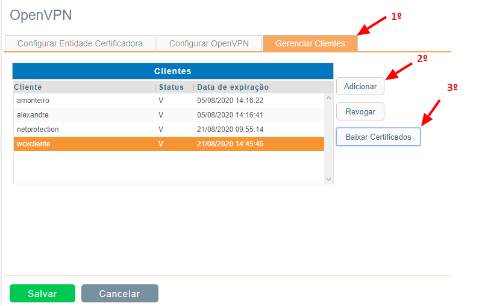Click the Clientes table title bar
The height and width of the screenshot is (306, 482).
point(173,71)
